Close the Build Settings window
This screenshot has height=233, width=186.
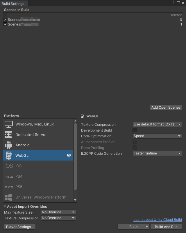point(183,3)
